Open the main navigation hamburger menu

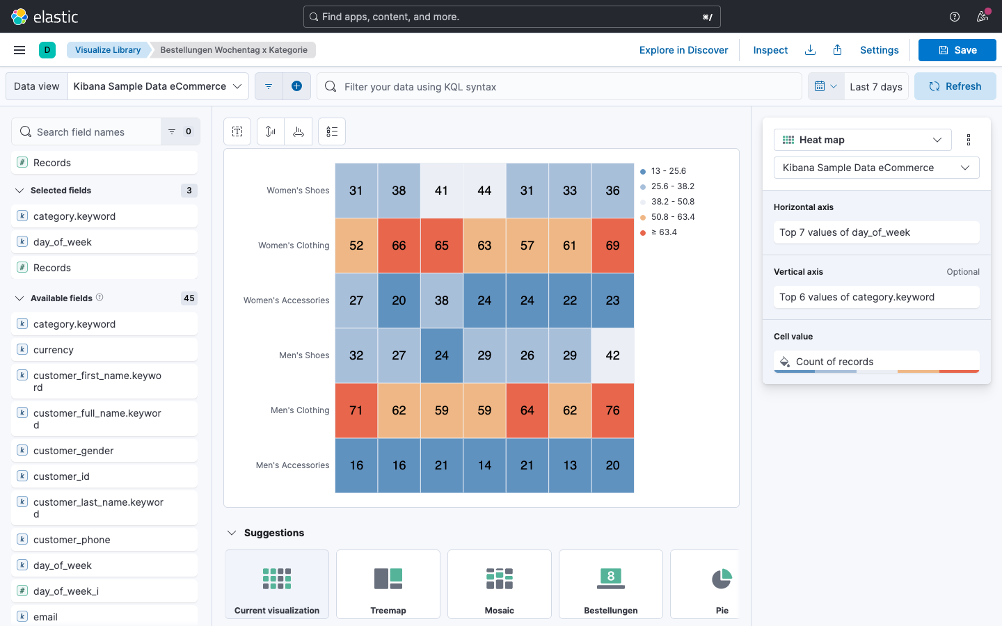(19, 50)
